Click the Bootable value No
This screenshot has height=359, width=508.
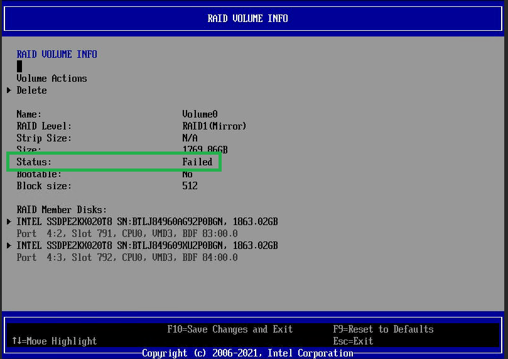coord(187,174)
